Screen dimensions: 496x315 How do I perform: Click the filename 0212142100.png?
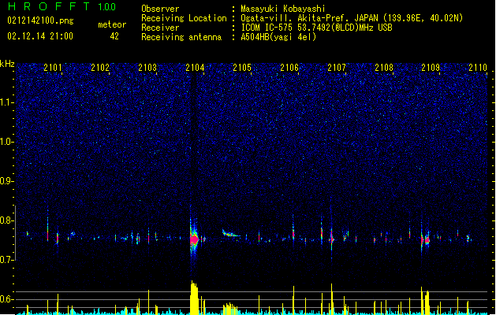coord(40,20)
